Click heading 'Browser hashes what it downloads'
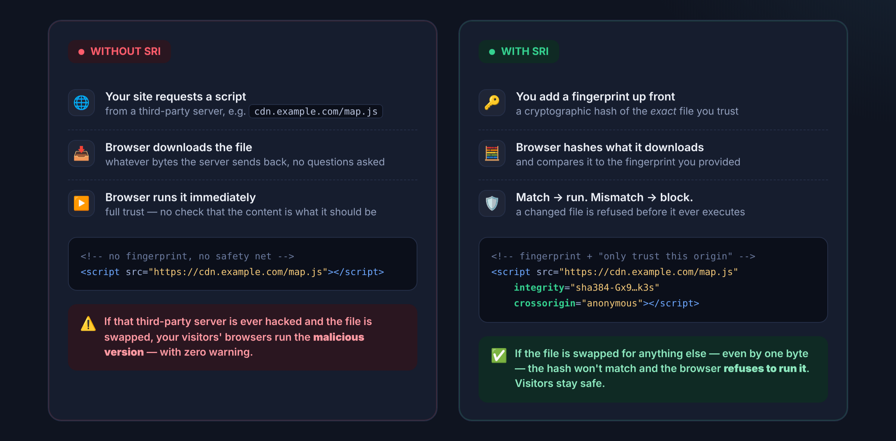 click(x=610, y=147)
